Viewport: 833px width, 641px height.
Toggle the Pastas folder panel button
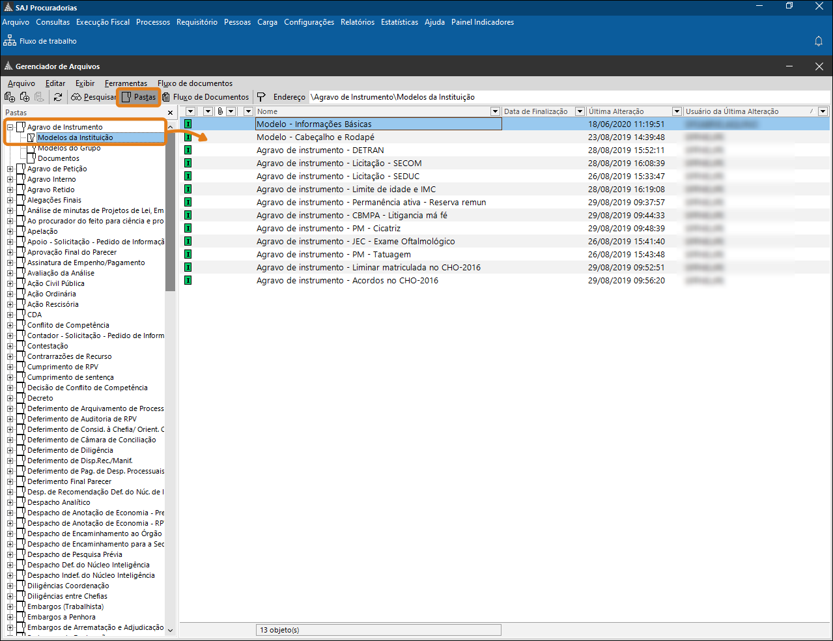coord(139,97)
